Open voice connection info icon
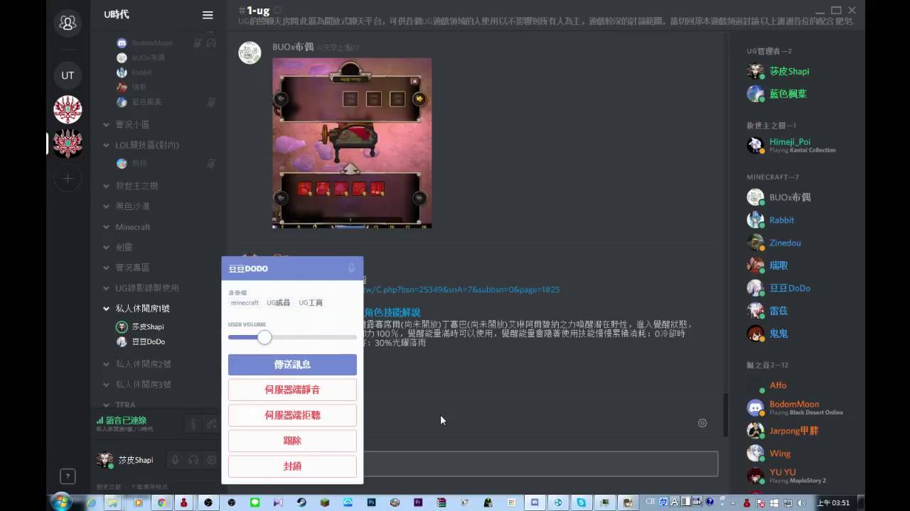Viewport: 910px width, 511px height. tap(193, 424)
